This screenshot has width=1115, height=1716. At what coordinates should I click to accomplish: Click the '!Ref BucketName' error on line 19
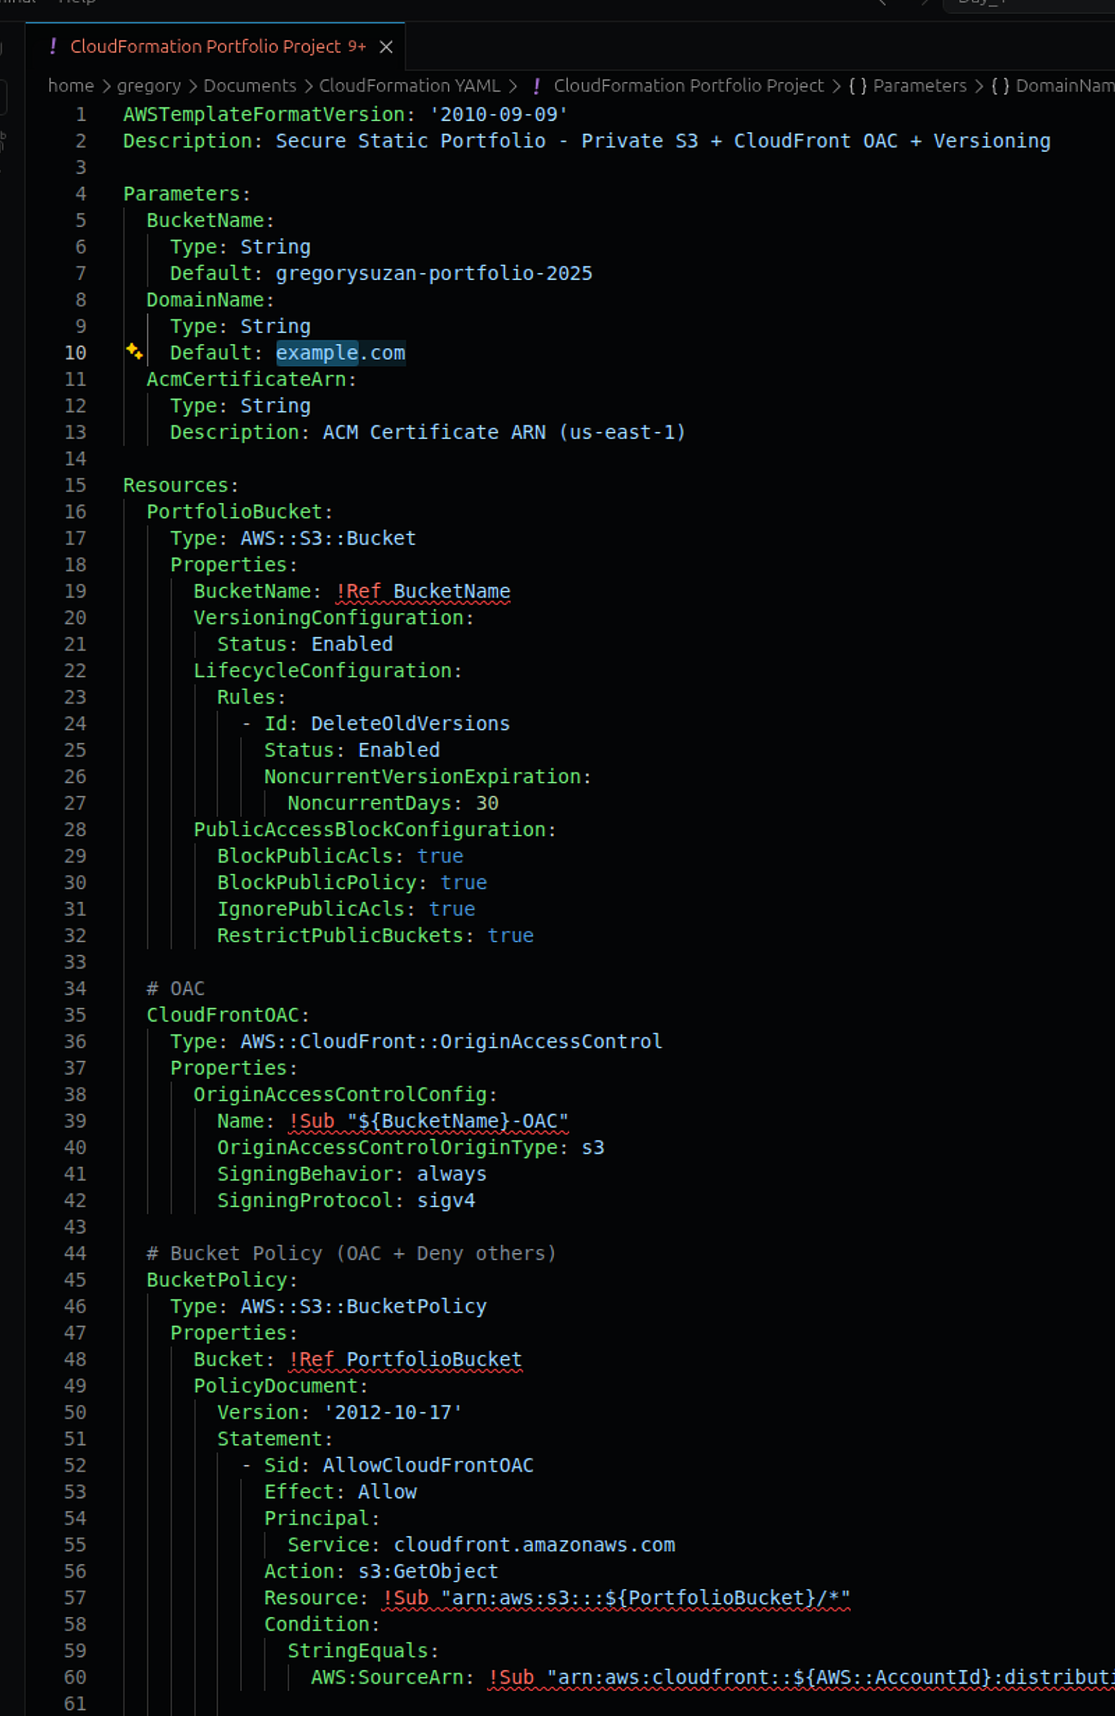[423, 591]
